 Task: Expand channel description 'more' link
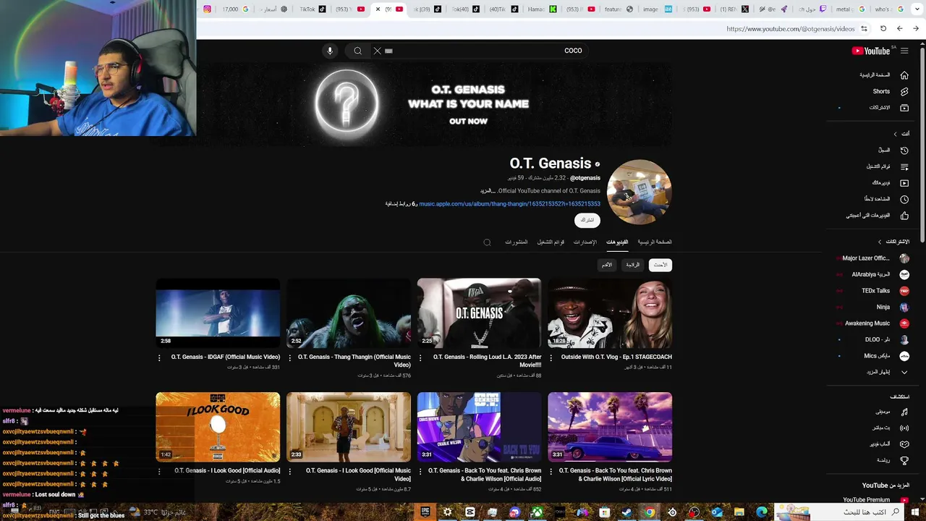tap(488, 191)
